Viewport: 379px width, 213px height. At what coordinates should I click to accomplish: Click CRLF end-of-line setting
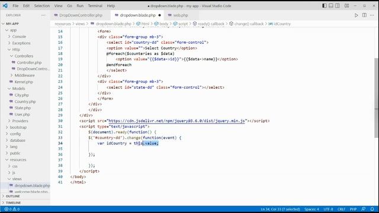click(x=341, y=209)
